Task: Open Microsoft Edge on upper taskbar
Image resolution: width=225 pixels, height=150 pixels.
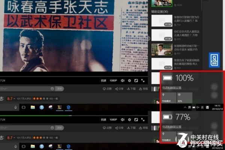Action: [x=69, y=107]
